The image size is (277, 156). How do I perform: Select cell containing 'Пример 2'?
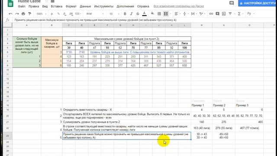(x=224, y=105)
